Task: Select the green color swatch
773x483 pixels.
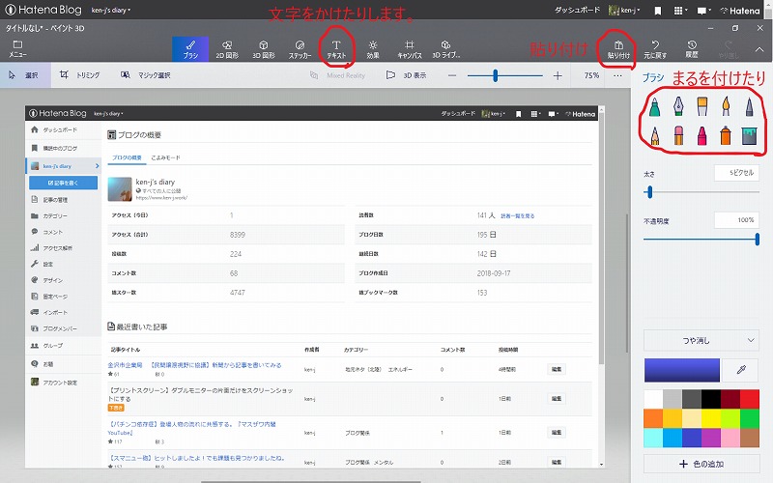Action: point(750,418)
